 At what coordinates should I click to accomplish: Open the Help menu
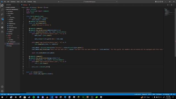pyautogui.click(x=34, y=2)
